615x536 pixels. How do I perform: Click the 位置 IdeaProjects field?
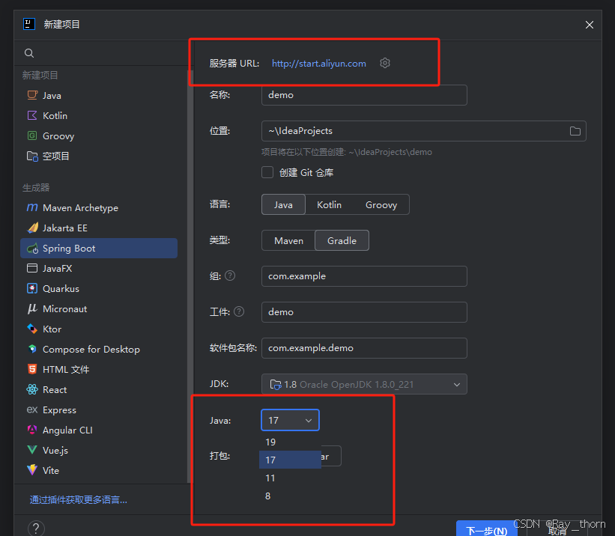pyautogui.click(x=423, y=131)
